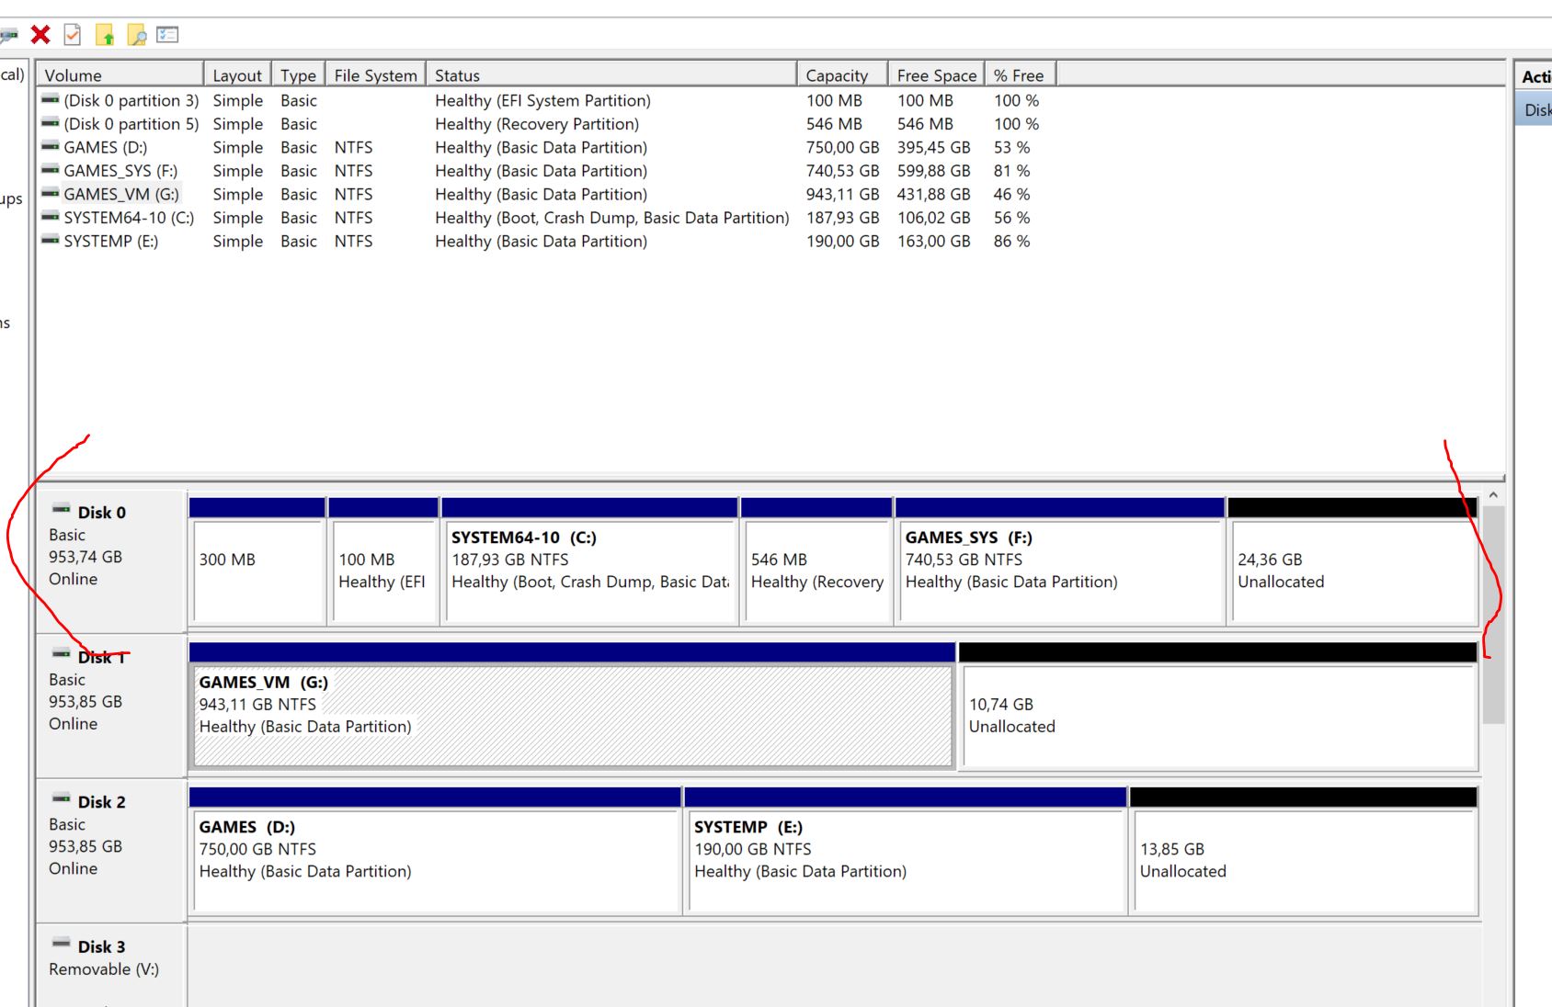
Task: Click the Properties checkmark page toolbar icon
Action: click(x=73, y=35)
